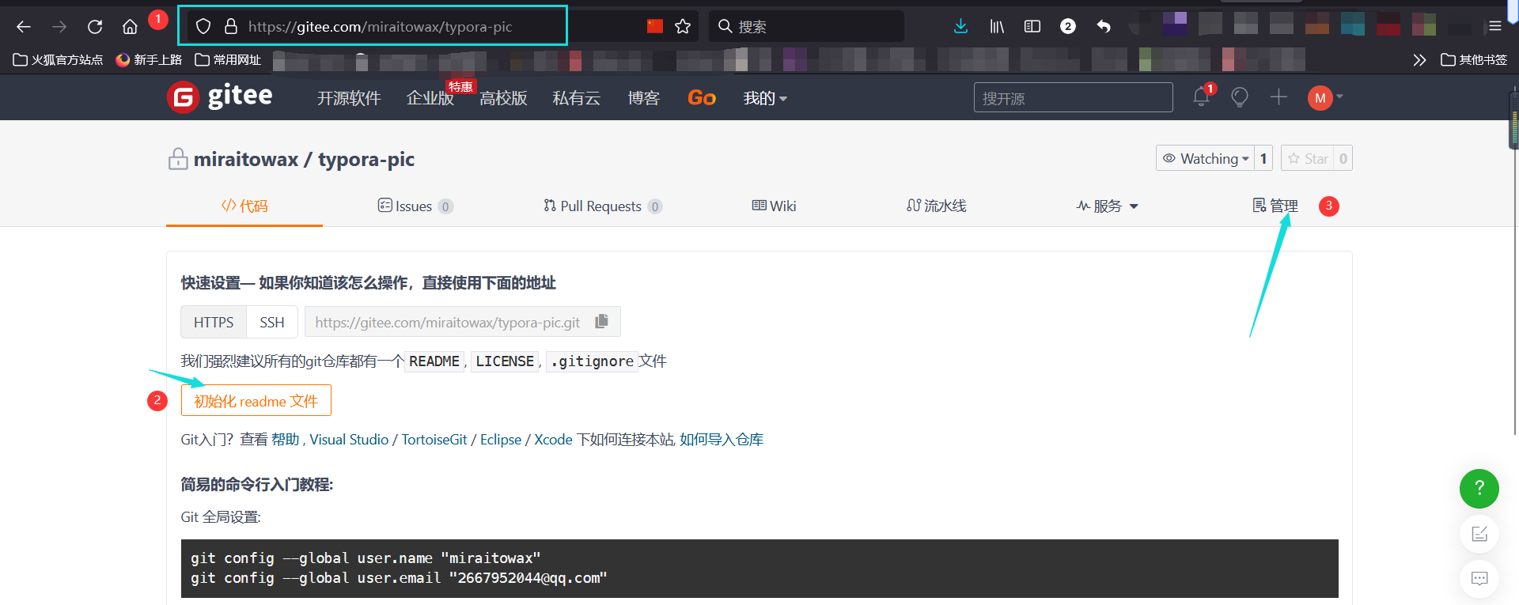Switch to the 代码 tab
Screen dimensions: 1519x605
244,206
